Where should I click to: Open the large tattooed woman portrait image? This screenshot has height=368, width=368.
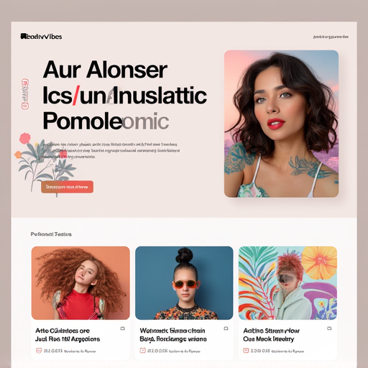pos(281,124)
